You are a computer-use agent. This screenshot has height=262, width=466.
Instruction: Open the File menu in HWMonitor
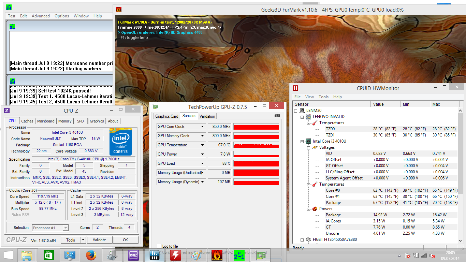[x=297, y=97]
